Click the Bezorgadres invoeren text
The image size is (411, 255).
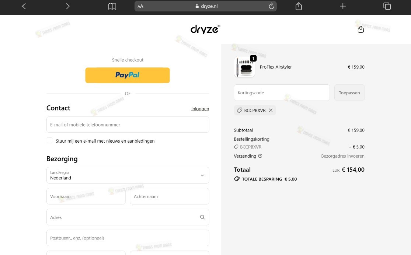343,156
